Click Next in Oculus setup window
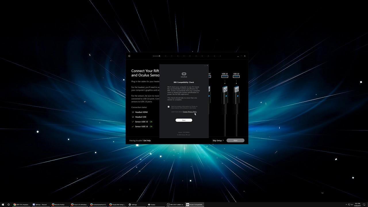The height and width of the screenshot is (207, 368). [x=235, y=141]
